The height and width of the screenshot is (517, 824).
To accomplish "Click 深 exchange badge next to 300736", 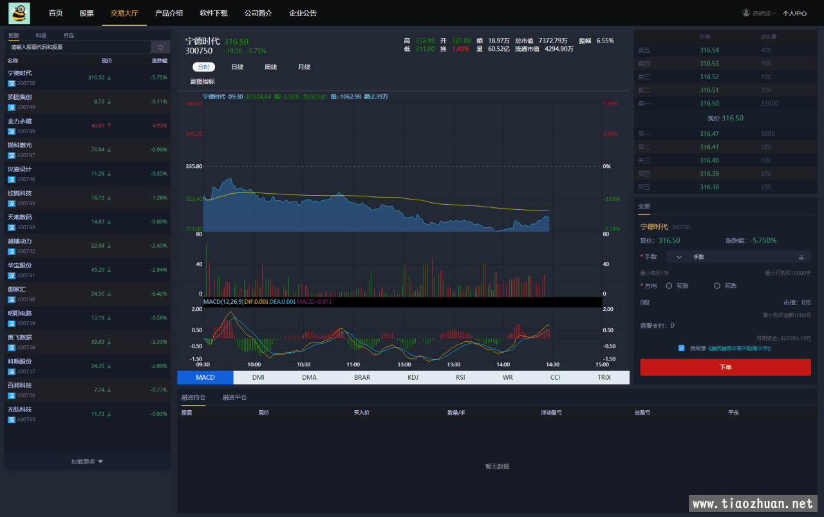I will pos(11,395).
